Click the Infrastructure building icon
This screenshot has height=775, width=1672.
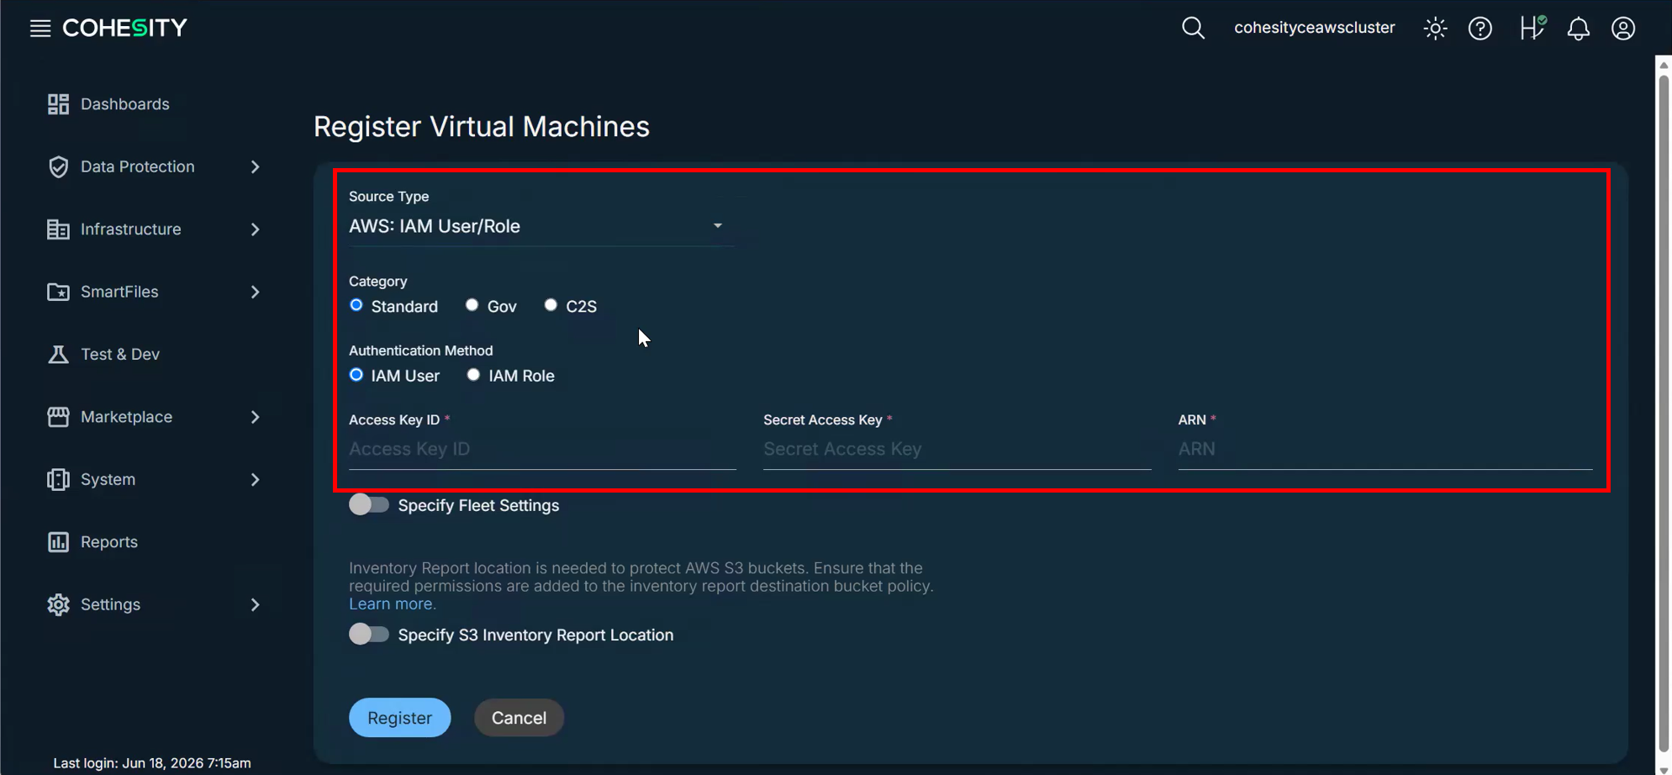pos(58,229)
